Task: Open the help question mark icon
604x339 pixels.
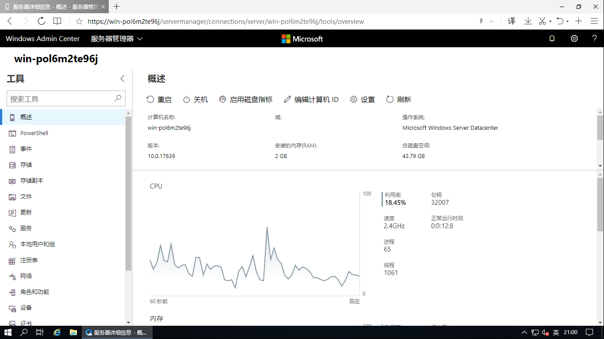Action: click(595, 38)
